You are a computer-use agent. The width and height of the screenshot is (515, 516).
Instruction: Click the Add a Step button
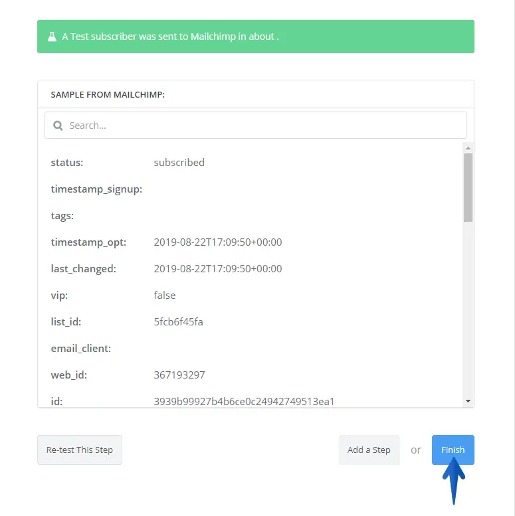369,450
